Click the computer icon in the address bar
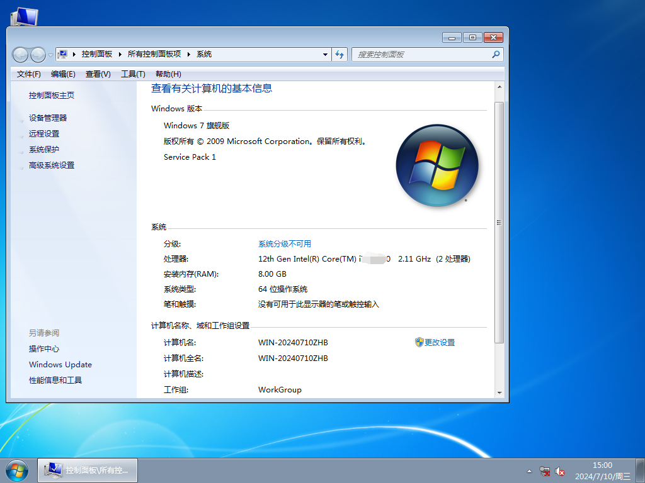The height and width of the screenshot is (483, 645). 63,54
